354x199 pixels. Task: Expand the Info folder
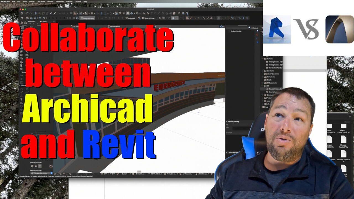263,104
